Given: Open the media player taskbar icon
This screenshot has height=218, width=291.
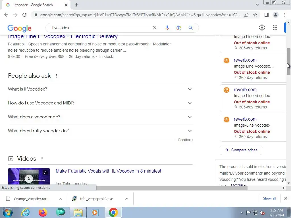Looking at the screenshot, I should click(96, 212).
